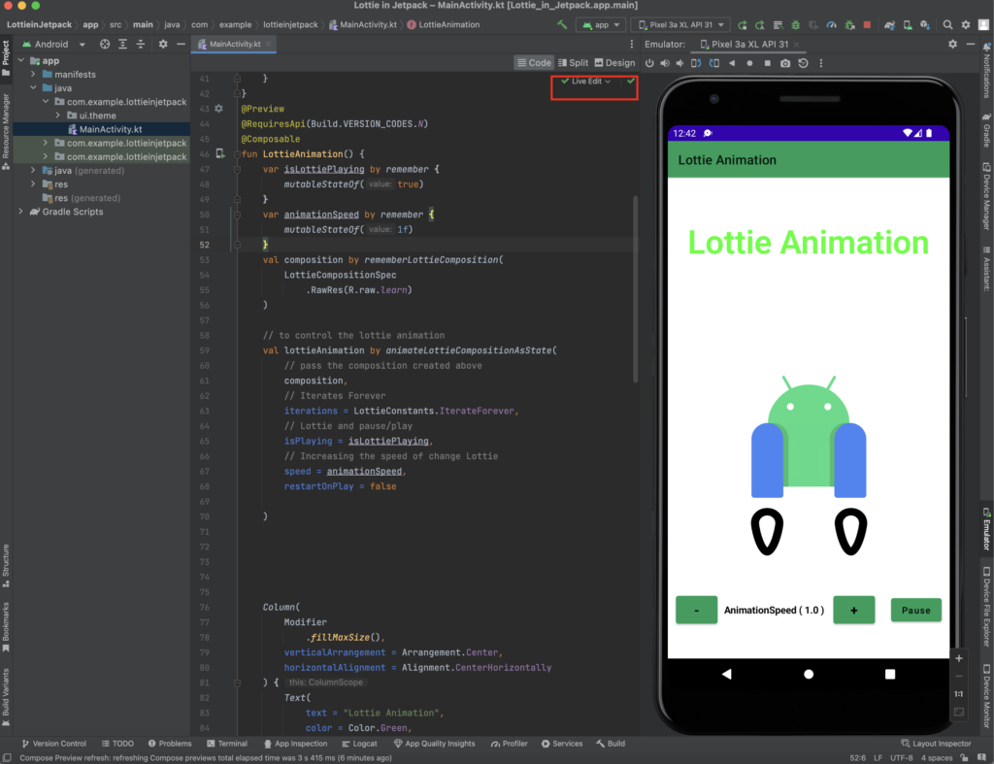Click the emulator volume down icon
The image size is (994, 764).
[680, 63]
